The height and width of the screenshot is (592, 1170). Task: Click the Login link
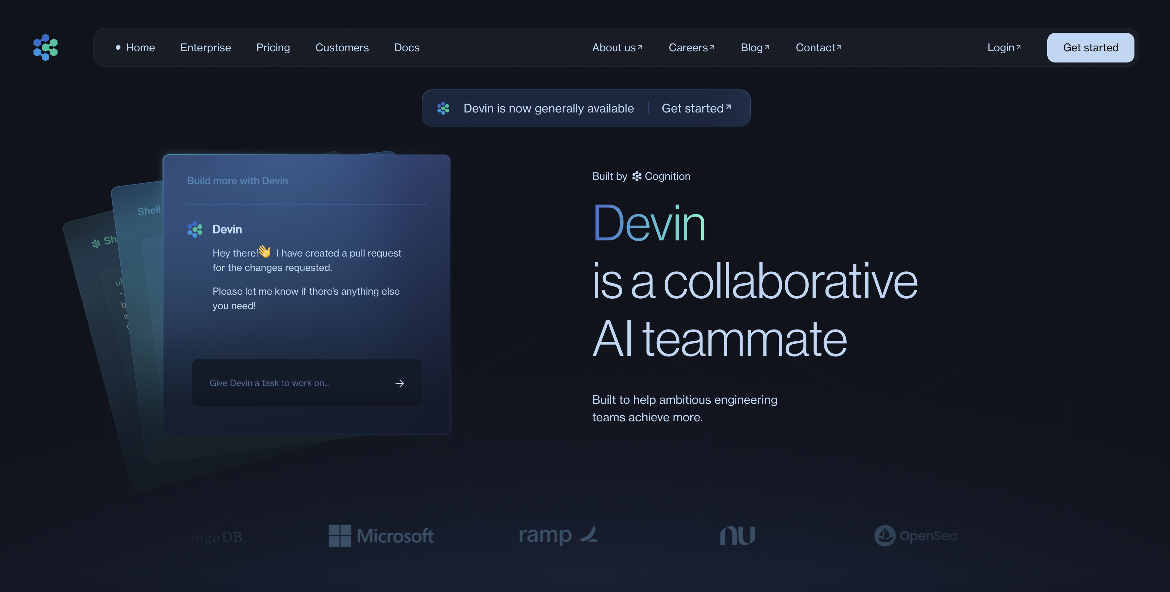click(1004, 48)
